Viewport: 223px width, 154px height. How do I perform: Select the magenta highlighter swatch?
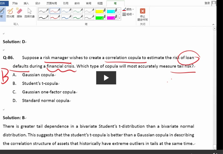pos(112,17)
